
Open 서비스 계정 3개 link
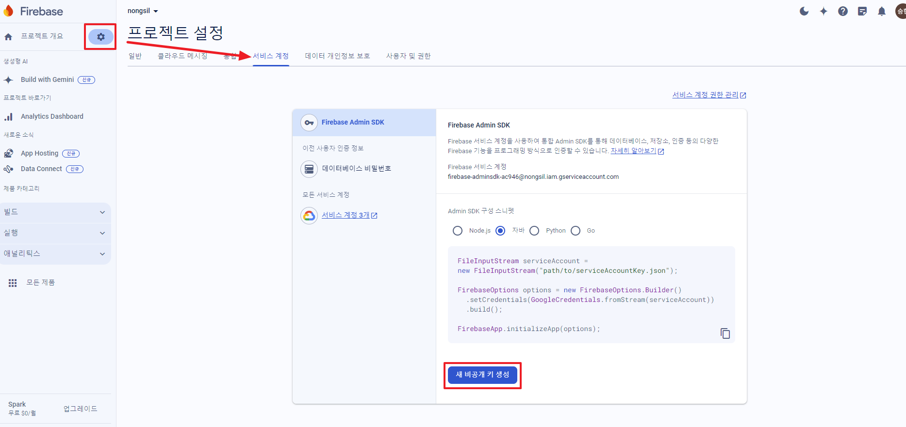(x=346, y=215)
